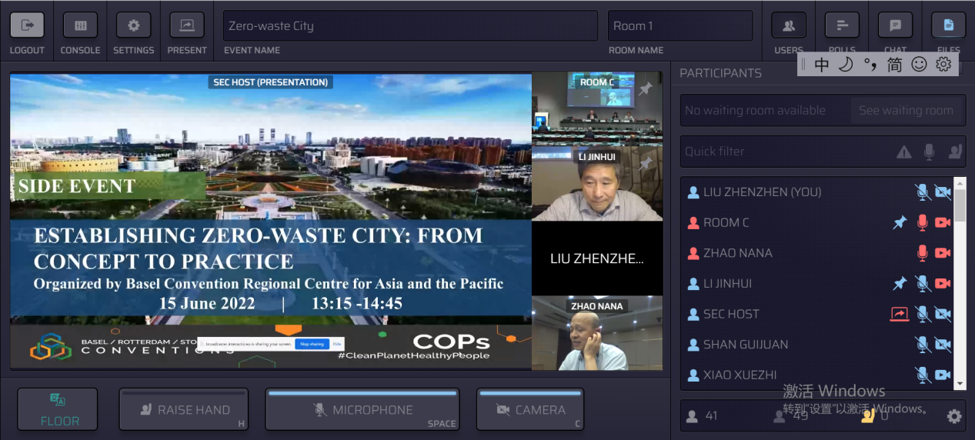Open the Floor language selector
Viewport: 975px width, 440px height.
click(x=58, y=409)
